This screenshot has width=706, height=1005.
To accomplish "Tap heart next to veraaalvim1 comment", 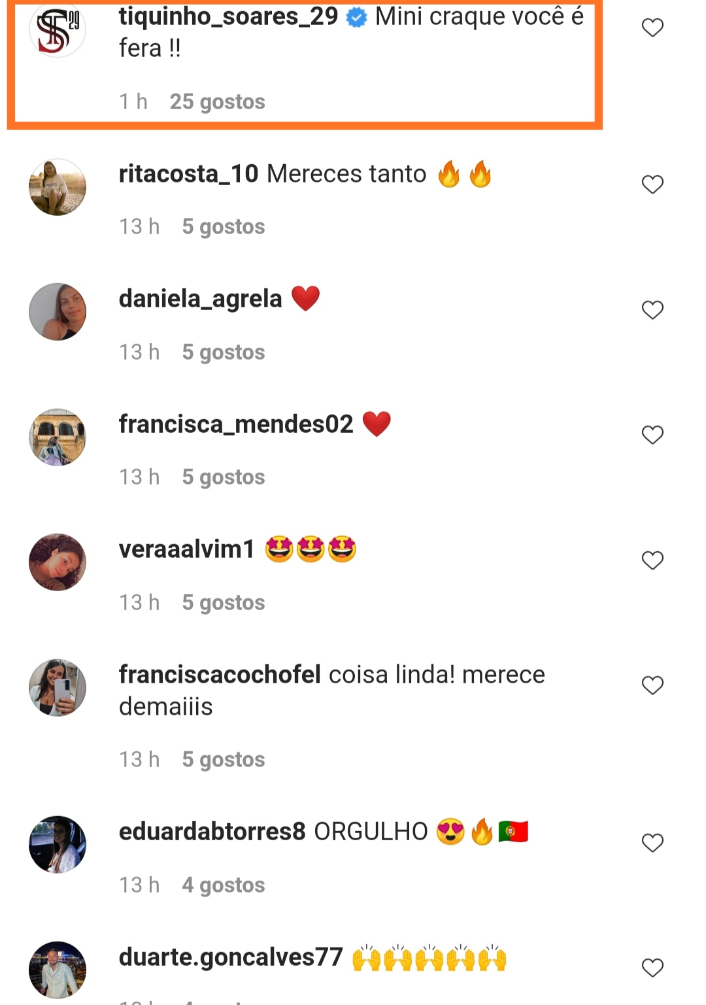I will click(652, 560).
